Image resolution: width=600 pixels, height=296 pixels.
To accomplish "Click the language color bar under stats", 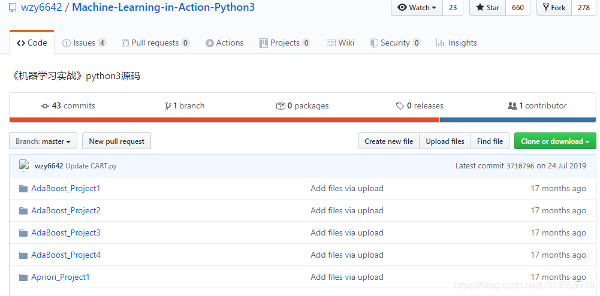I will tap(302, 120).
